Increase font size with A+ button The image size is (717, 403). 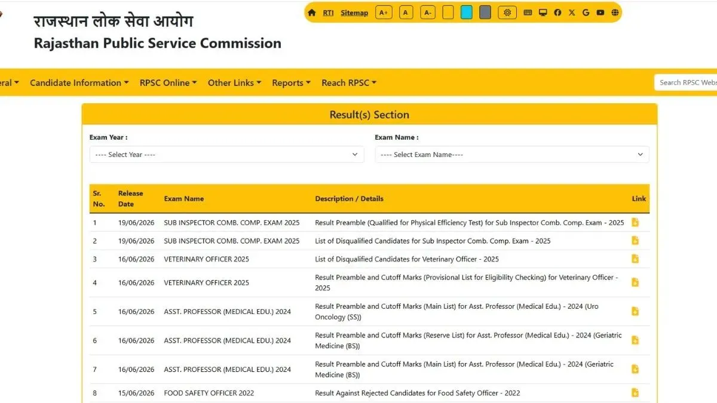coord(384,13)
